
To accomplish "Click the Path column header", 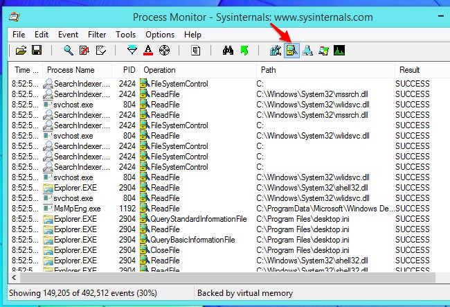I will pyautogui.click(x=325, y=70).
